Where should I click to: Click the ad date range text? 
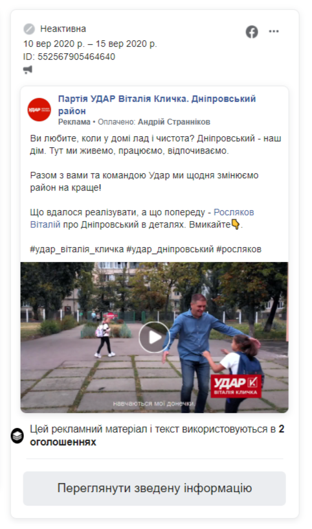pos(90,43)
